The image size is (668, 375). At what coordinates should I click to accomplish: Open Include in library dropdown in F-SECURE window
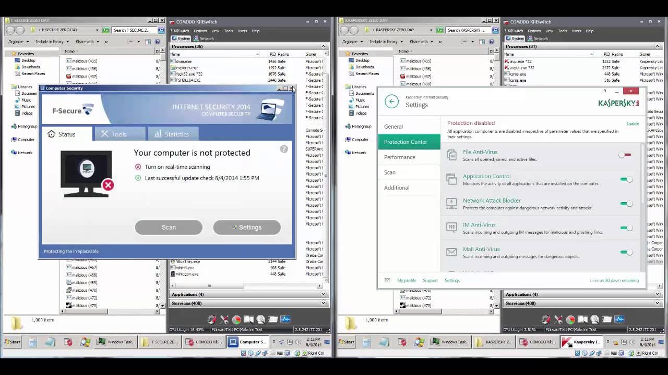point(51,42)
